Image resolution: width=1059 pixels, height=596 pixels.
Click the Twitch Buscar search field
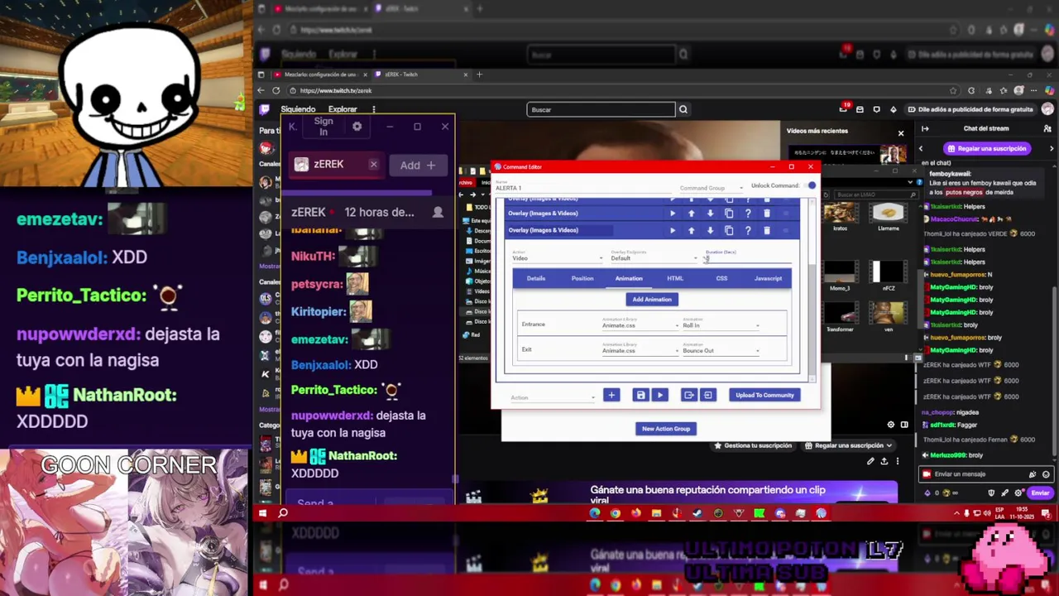tap(601, 109)
